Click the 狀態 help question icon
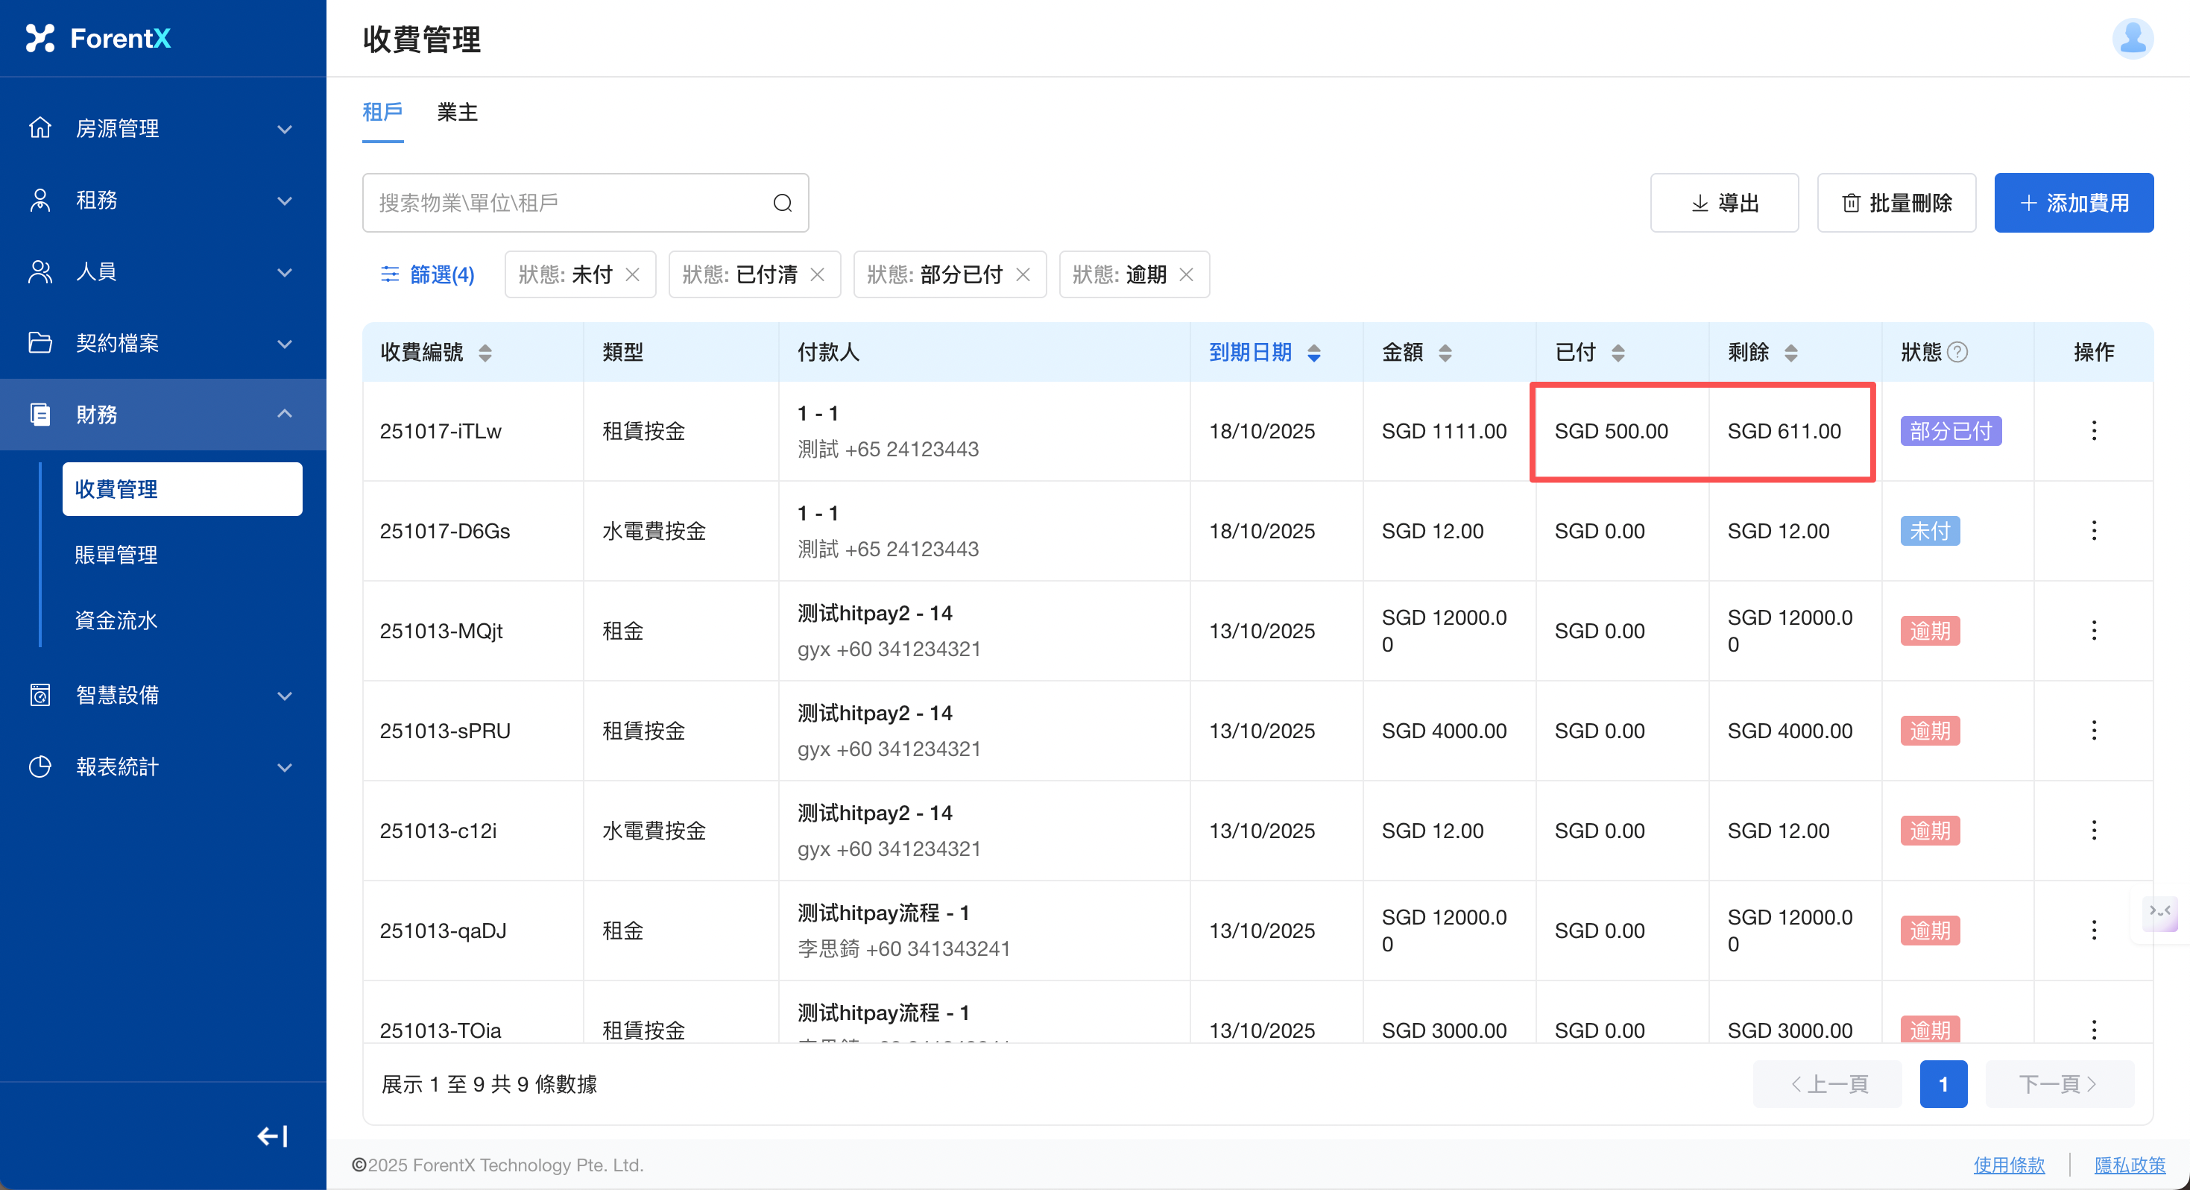The image size is (2190, 1190). click(x=1957, y=352)
